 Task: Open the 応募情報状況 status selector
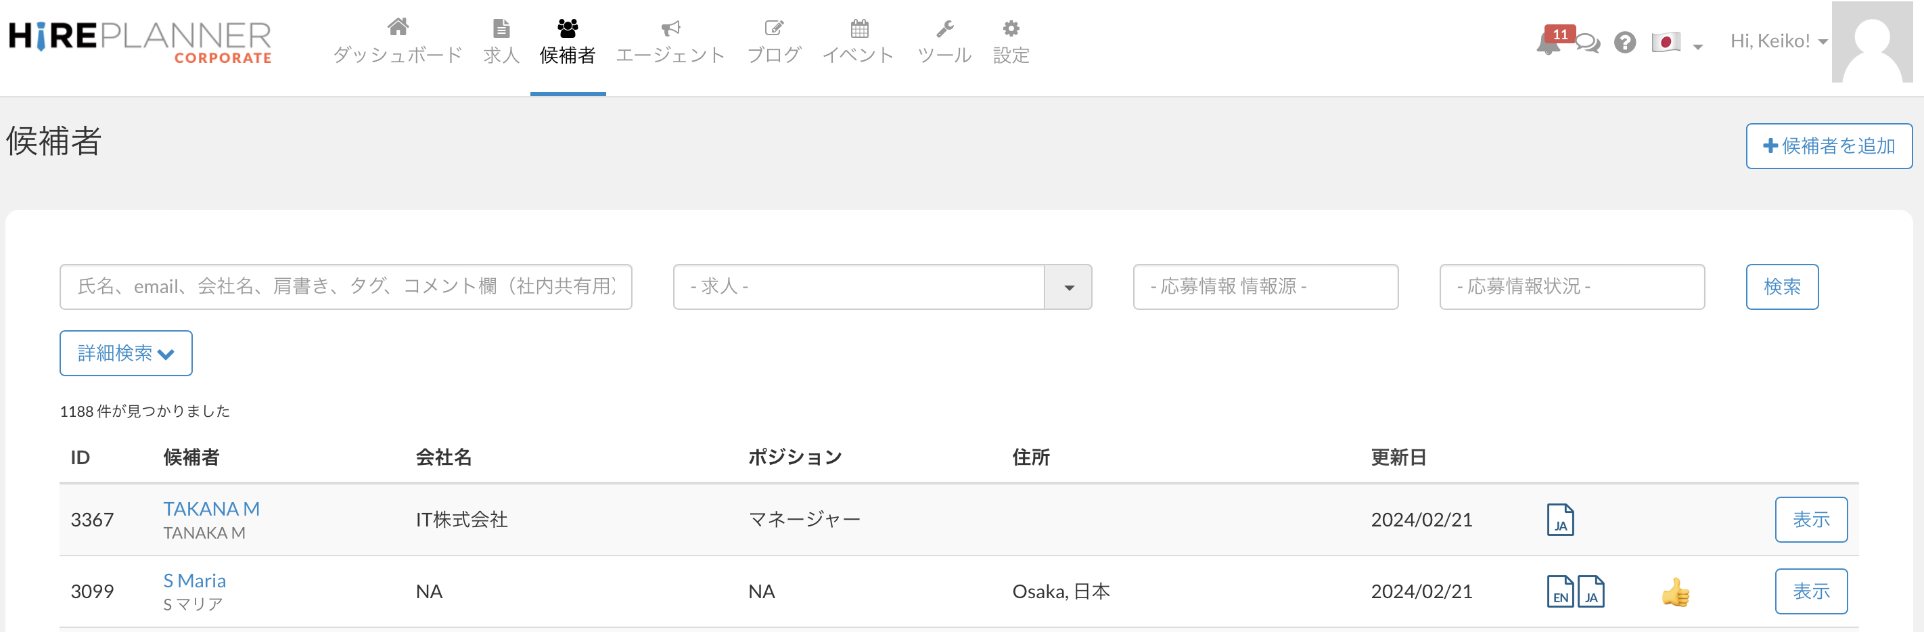coord(1572,287)
